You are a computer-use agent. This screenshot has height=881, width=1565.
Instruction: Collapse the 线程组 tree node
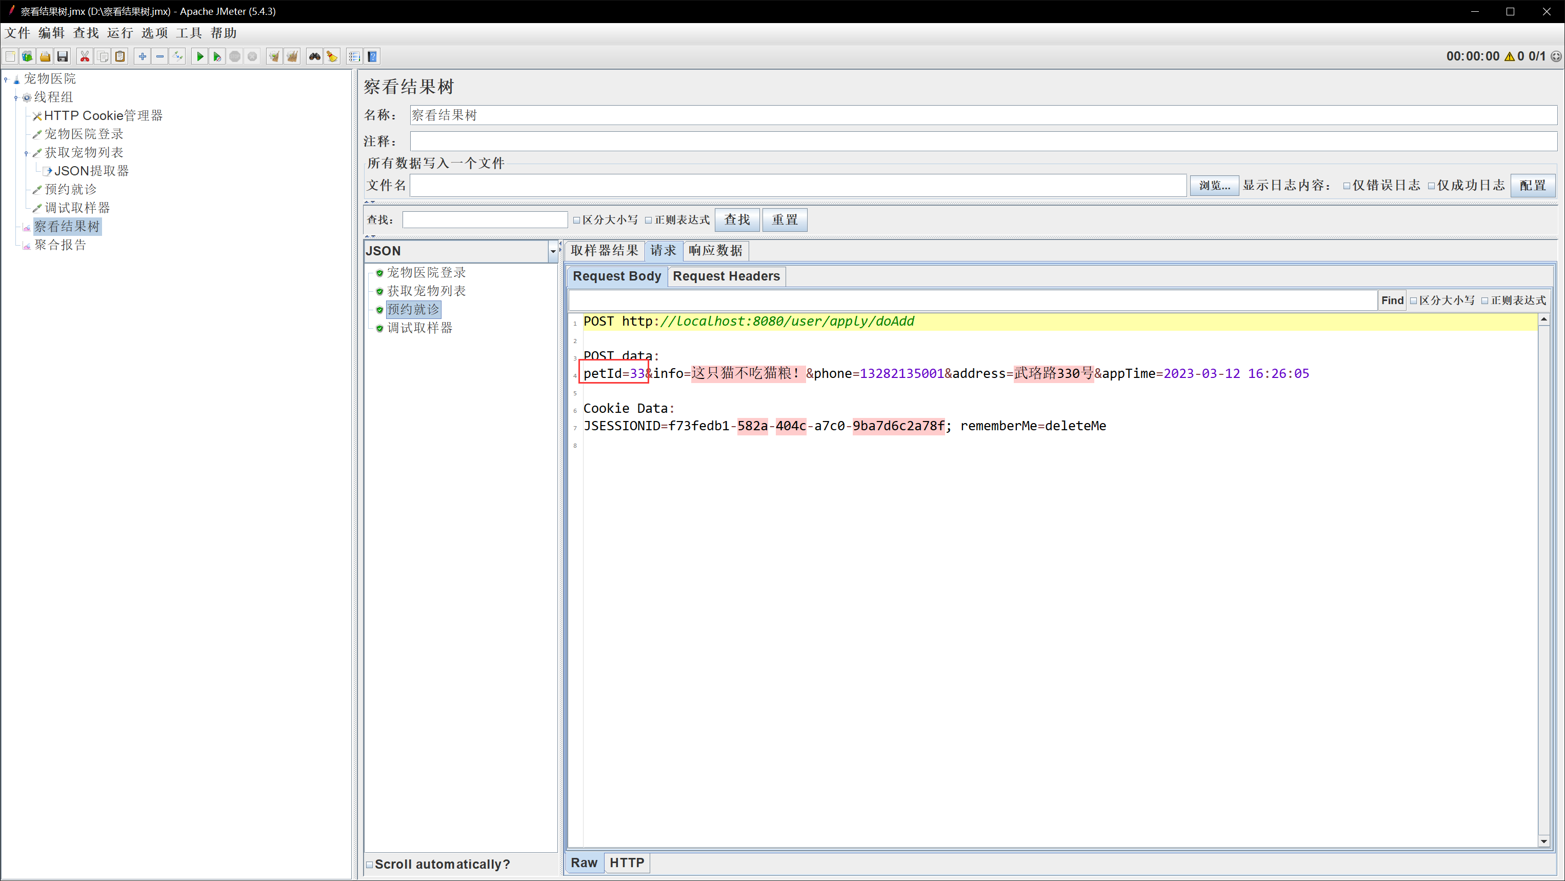[16, 97]
